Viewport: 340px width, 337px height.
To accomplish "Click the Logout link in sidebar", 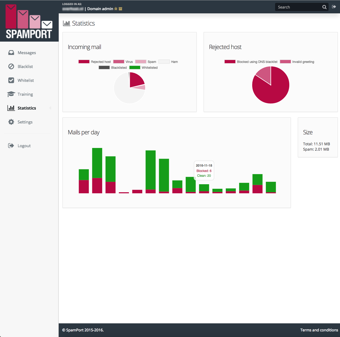I will pos(24,146).
